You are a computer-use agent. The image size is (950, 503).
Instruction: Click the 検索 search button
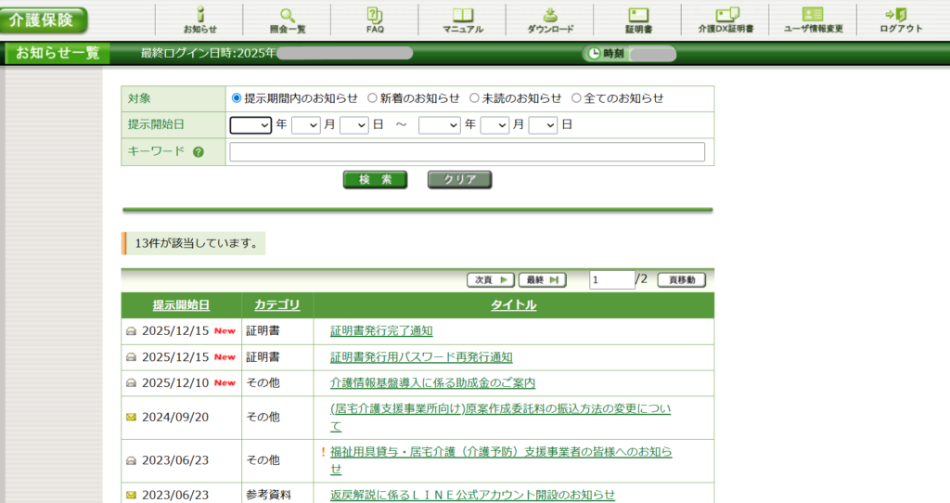pyautogui.click(x=375, y=179)
